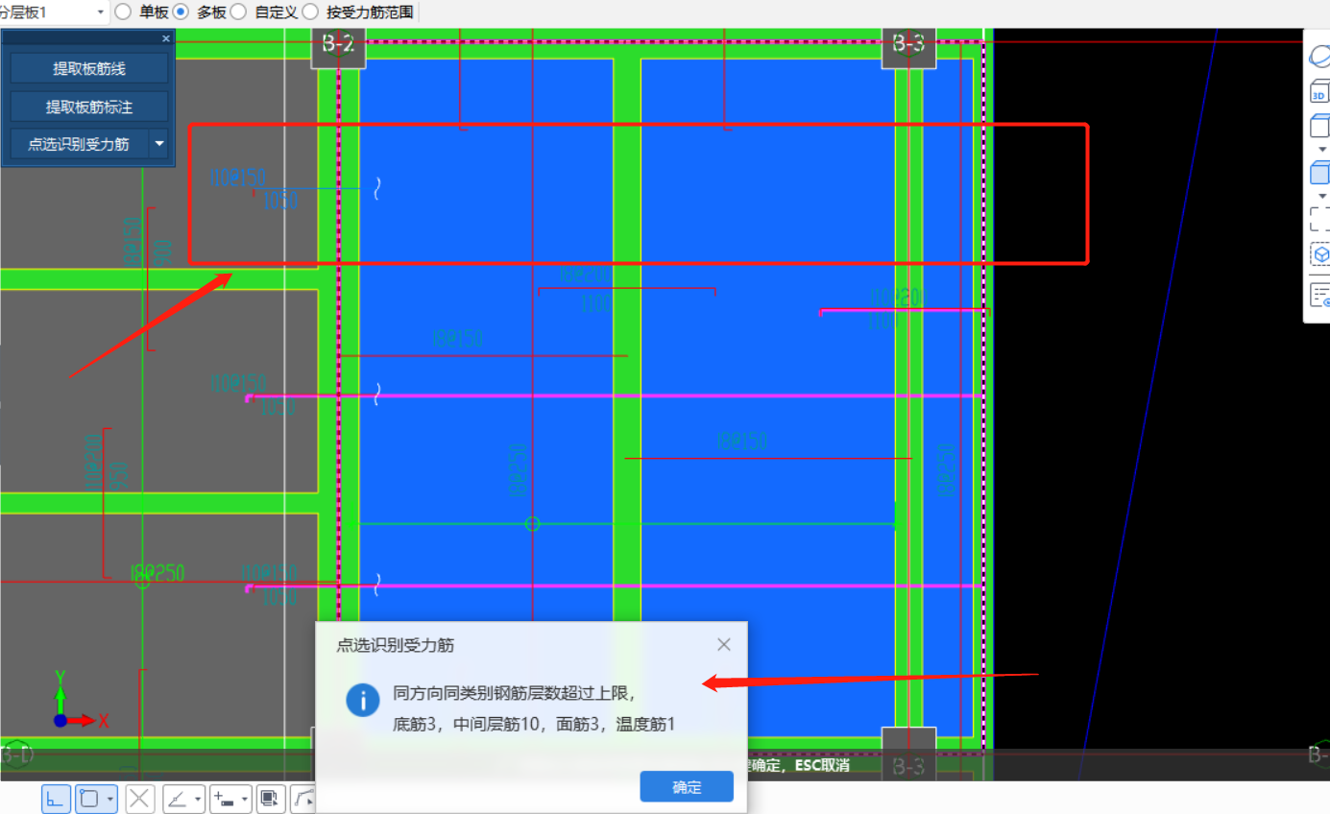Click the angle measurement icon
The width and height of the screenshot is (1330, 814).
click(x=178, y=799)
